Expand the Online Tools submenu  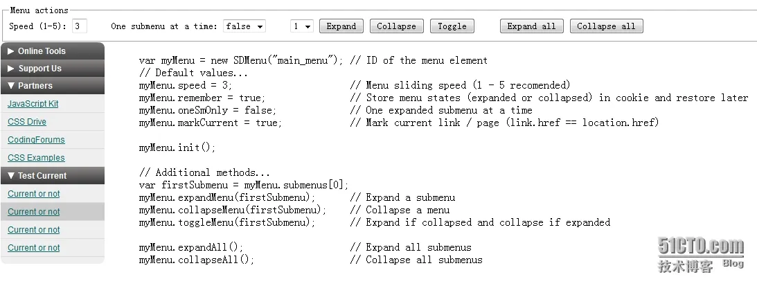pos(53,51)
